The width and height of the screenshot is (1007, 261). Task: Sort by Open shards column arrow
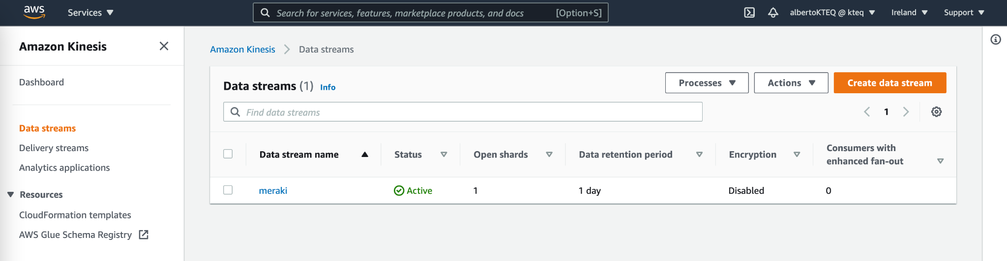549,155
